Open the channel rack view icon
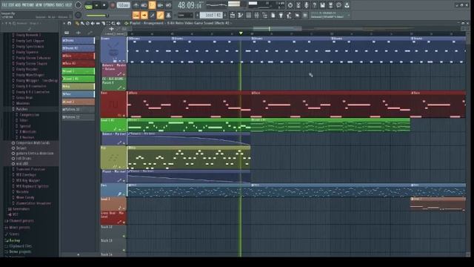 249,15
